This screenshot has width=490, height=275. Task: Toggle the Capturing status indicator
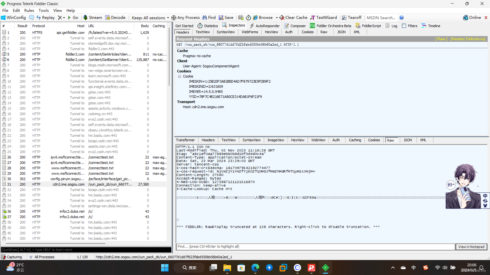point(11,257)
